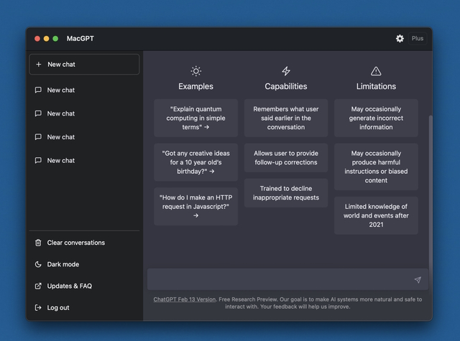Click the send paper-plane icon

[418, 280]
